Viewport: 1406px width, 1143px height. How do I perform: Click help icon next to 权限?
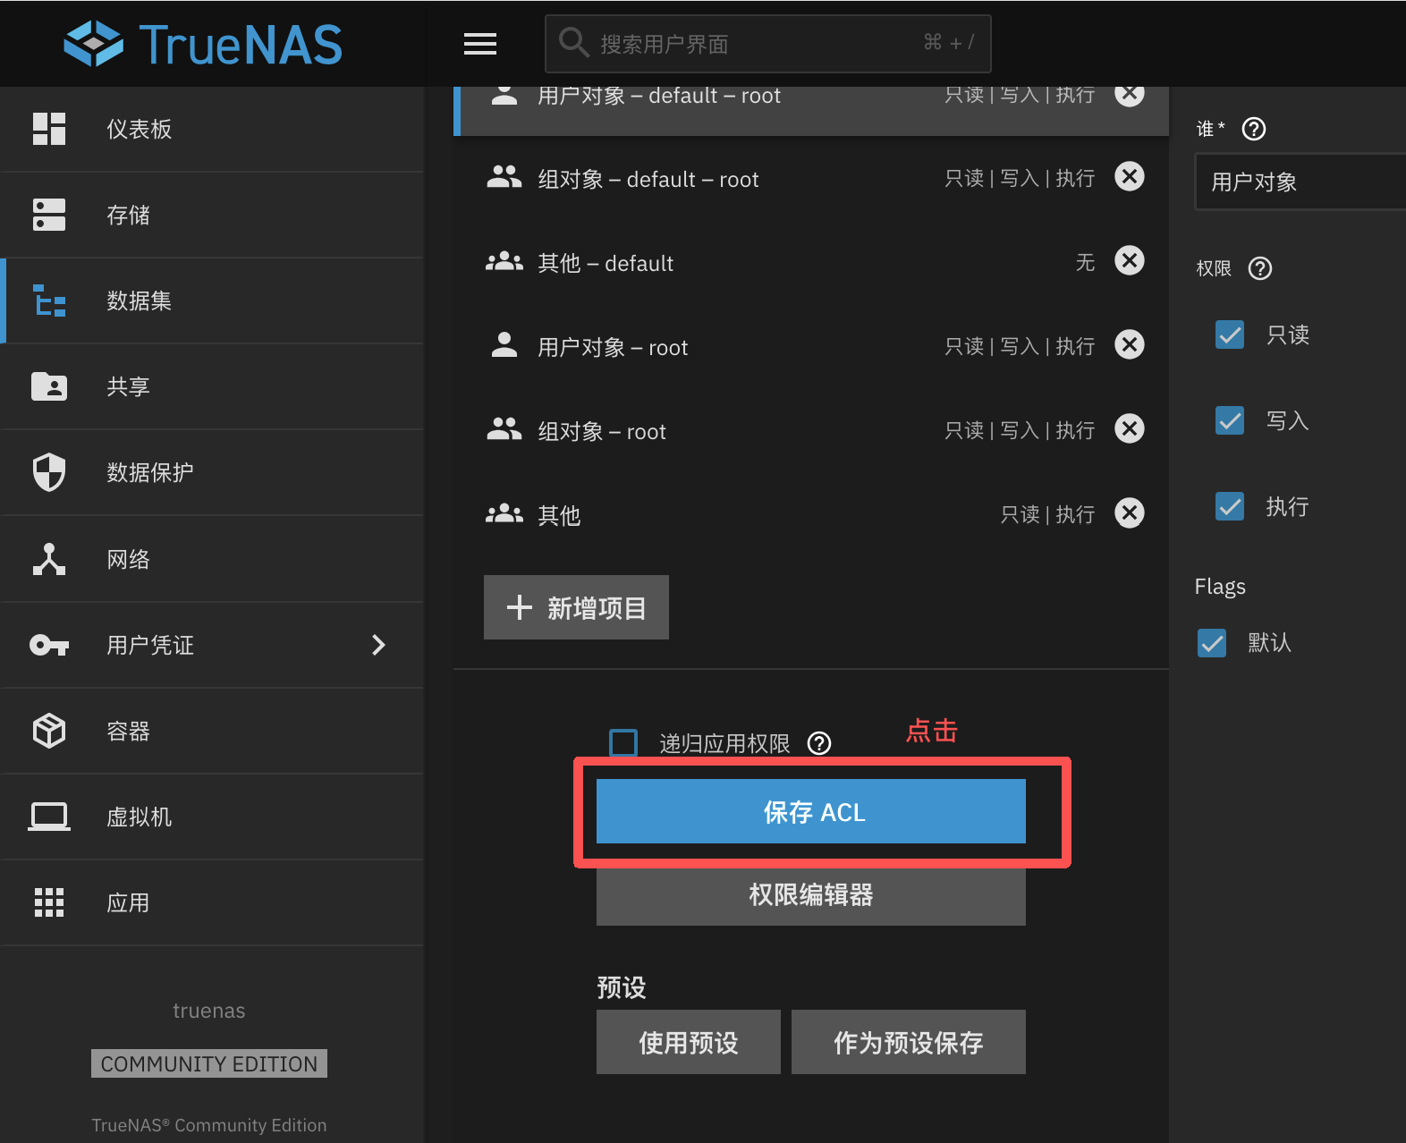[x=1260, y=268]
